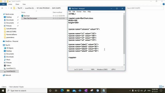This screenshot has height=93, width=165.
Task: Open Notepad File menu
Action: click(70, 12)
